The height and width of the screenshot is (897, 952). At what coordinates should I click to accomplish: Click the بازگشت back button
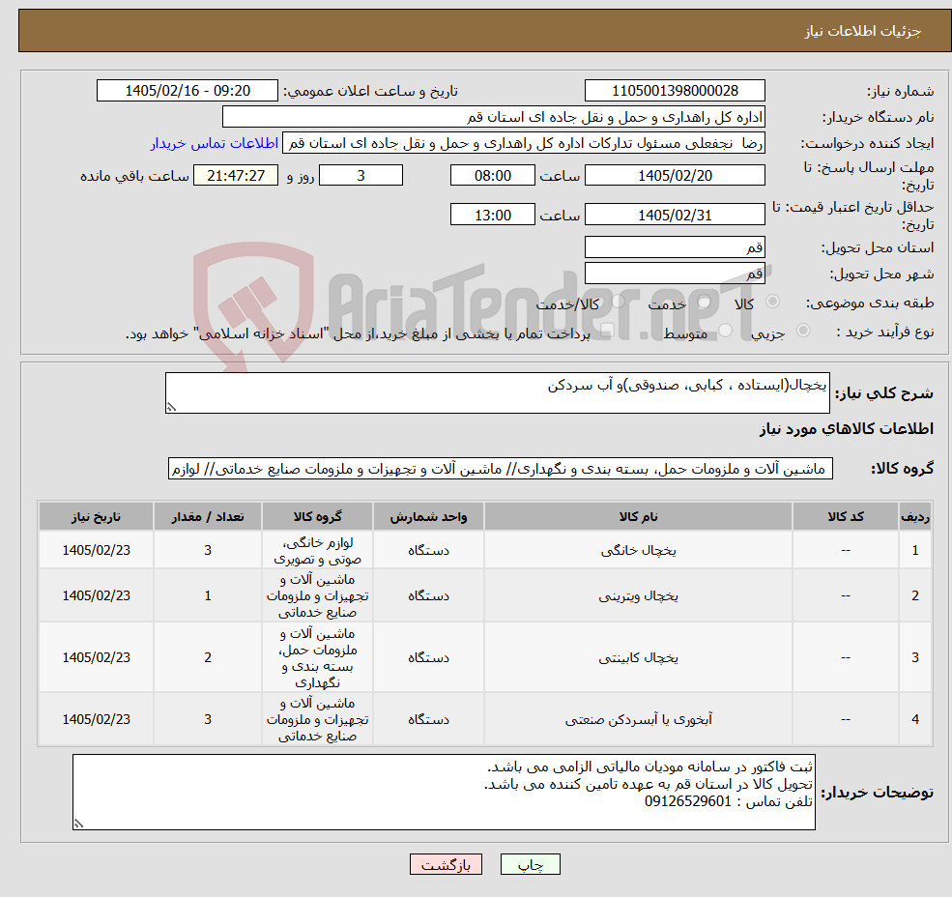point(446,864)
